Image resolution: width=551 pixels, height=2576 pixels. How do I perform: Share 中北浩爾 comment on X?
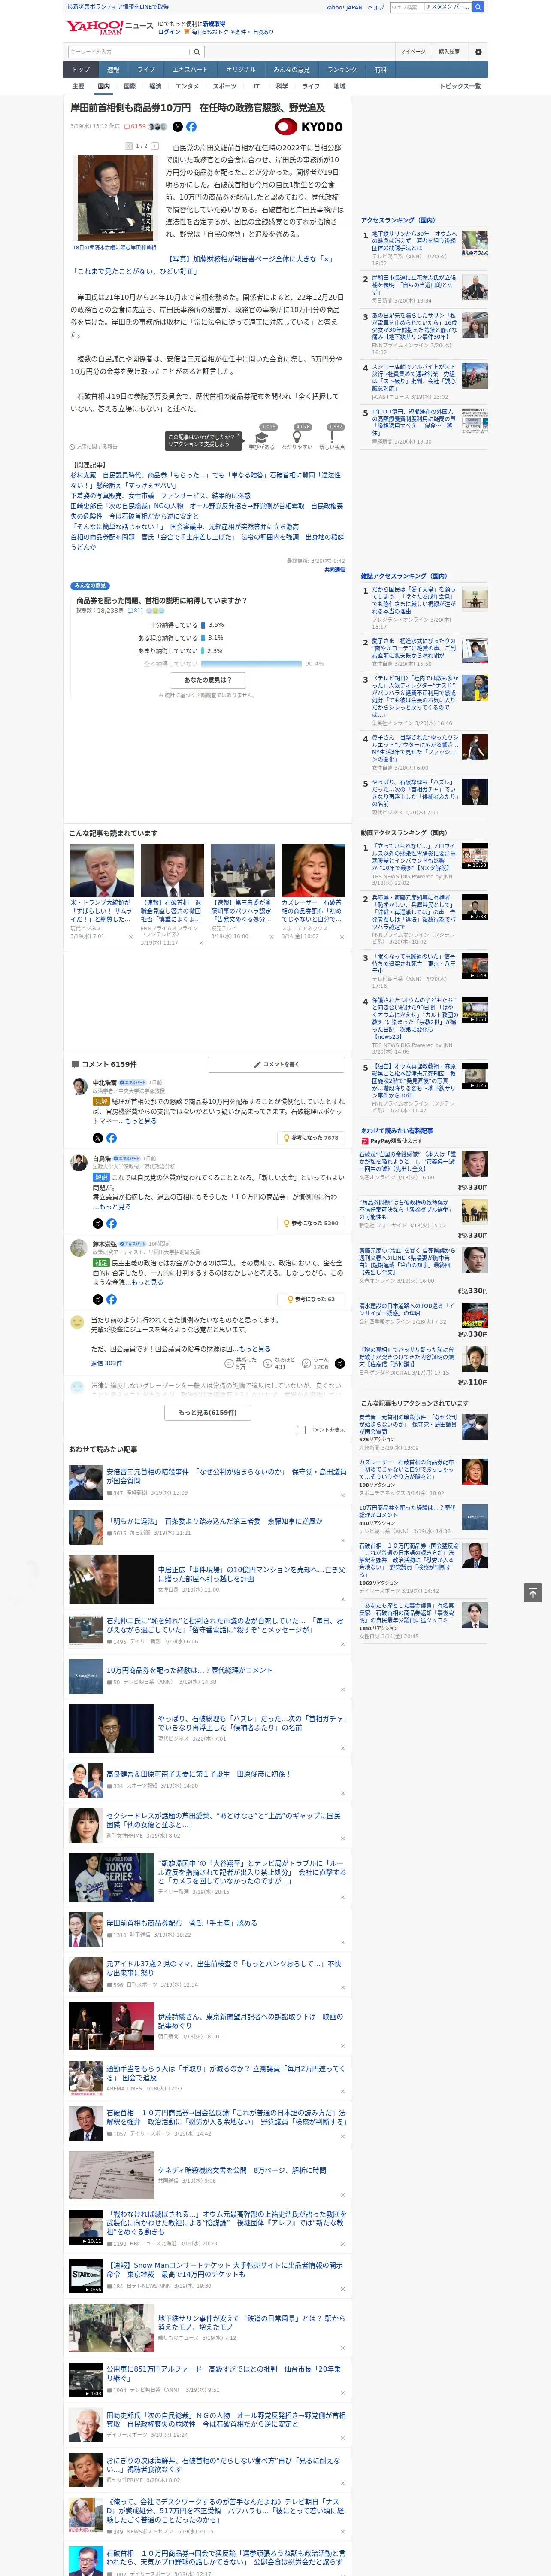[98, 1138]
